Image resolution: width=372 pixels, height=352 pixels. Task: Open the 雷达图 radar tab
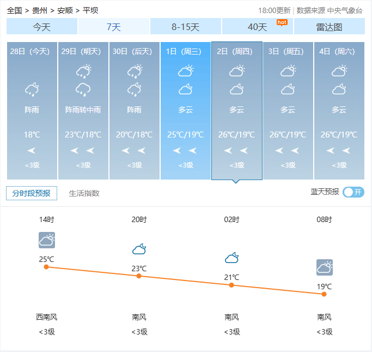click(329, 27)
